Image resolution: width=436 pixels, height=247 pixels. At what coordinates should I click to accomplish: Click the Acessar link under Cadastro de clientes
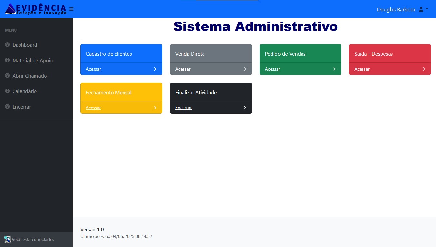(93, 69)
